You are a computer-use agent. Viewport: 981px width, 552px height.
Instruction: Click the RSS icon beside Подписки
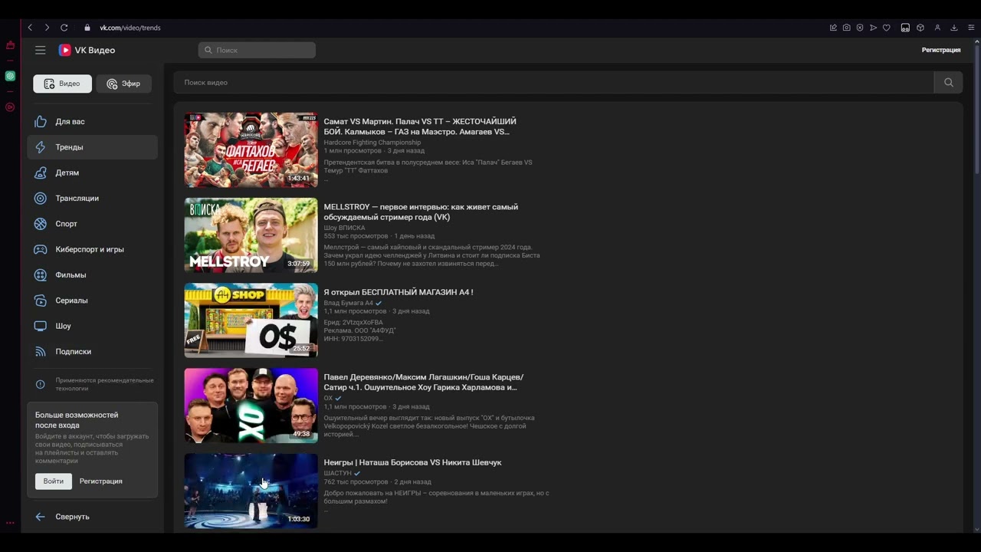click(41, 352)
